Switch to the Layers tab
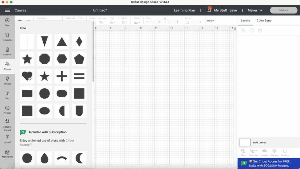Screen dimensions: 300x169 (245, 21)
